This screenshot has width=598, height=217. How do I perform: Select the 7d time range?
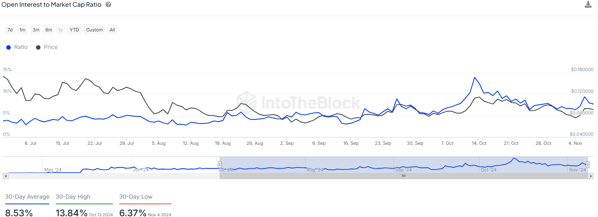10,30
